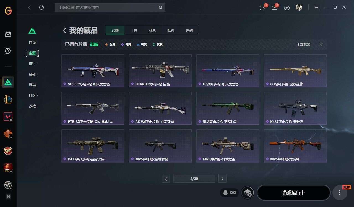
Task: Collapse the left sidebar with arrow icon
Action: [8, 197]
